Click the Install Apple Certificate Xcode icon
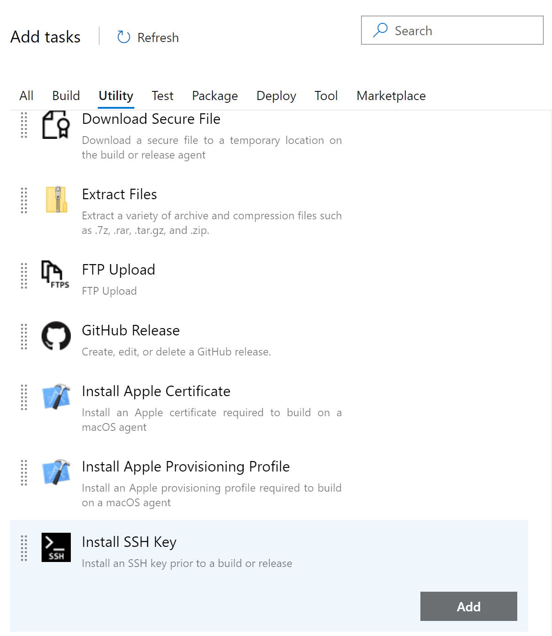The width and height of the screenshot is (552, 636). [x=56, y=397]
